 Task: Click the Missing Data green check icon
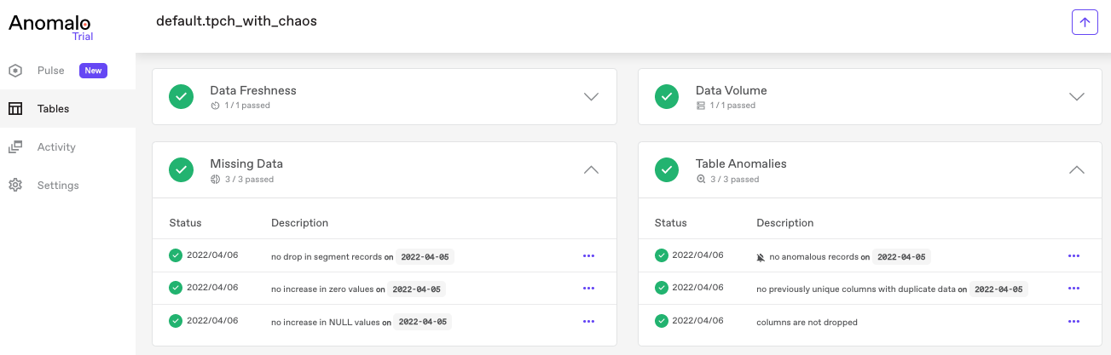(x=181, y=170)
